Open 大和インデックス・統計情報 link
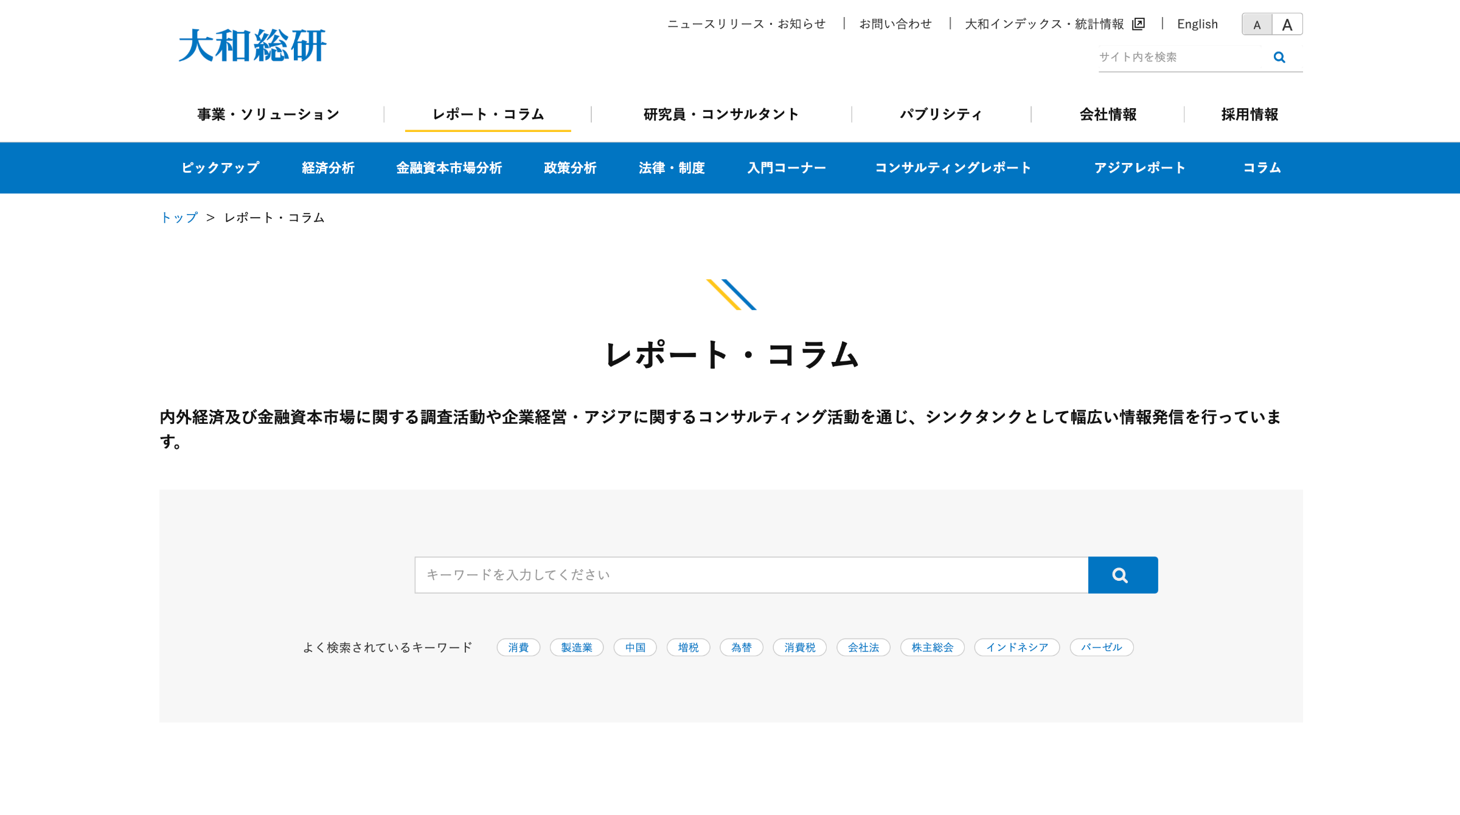 [1045, 24]
